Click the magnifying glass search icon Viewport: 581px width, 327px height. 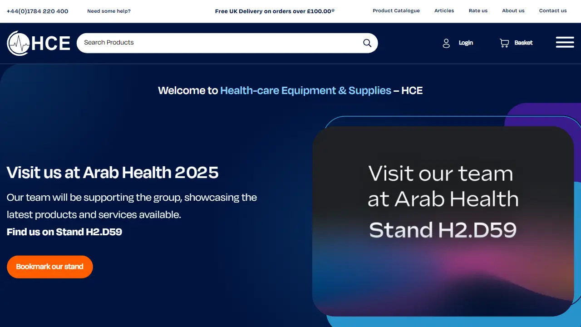[367, 43]
